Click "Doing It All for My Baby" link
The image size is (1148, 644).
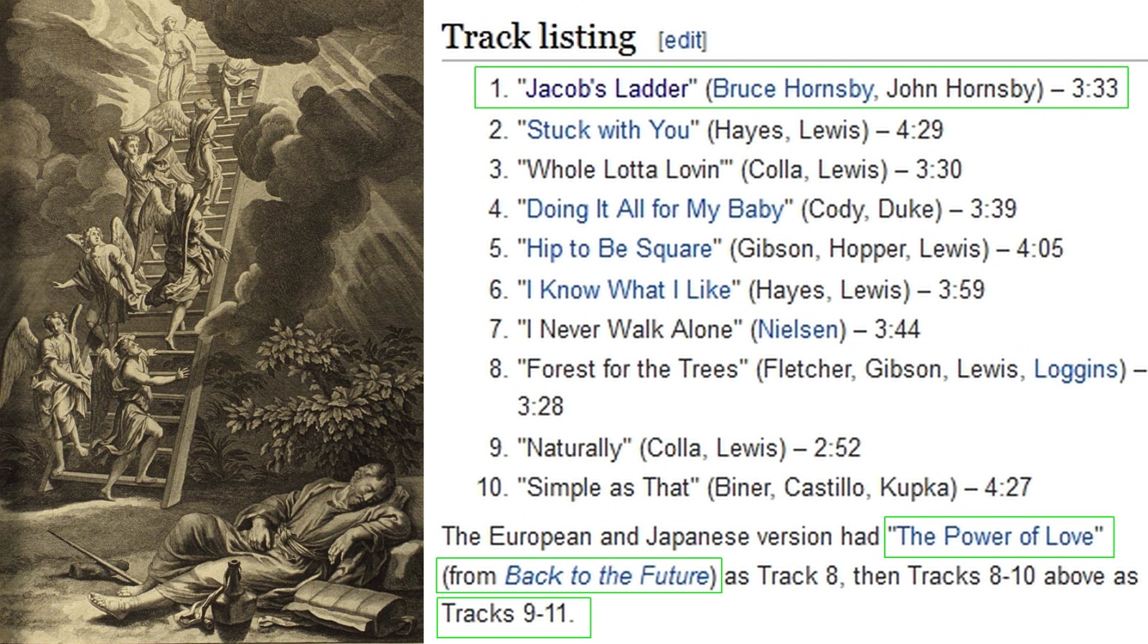click(655, 209)
